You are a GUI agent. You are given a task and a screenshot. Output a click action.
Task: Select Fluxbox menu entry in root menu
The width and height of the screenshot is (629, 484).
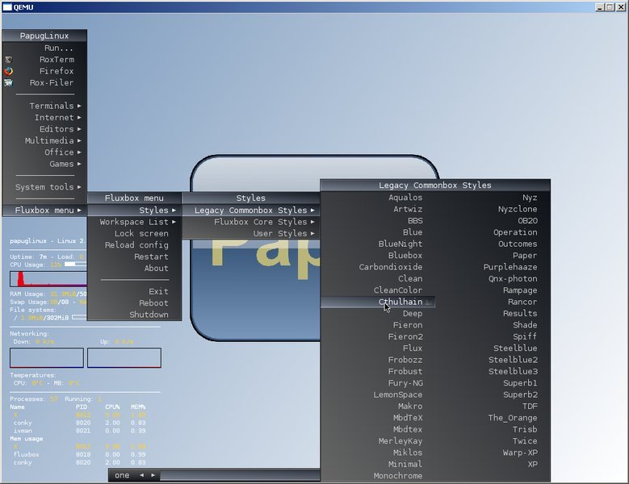[x=44, y=211]
